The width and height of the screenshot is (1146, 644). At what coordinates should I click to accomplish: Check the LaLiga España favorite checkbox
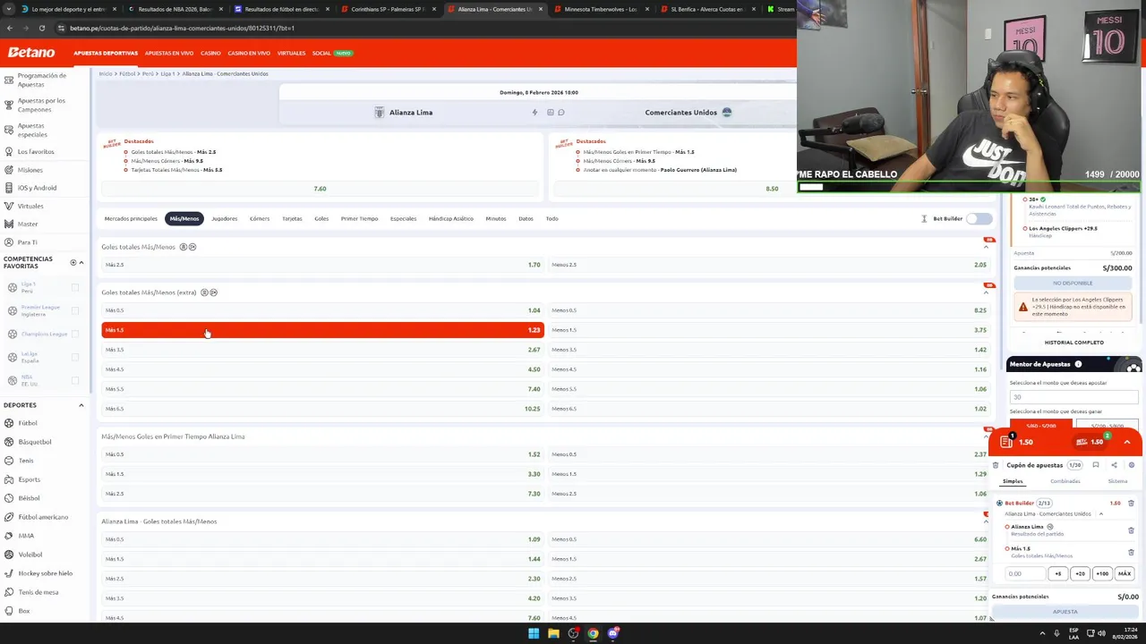click(x=75, y=357)
